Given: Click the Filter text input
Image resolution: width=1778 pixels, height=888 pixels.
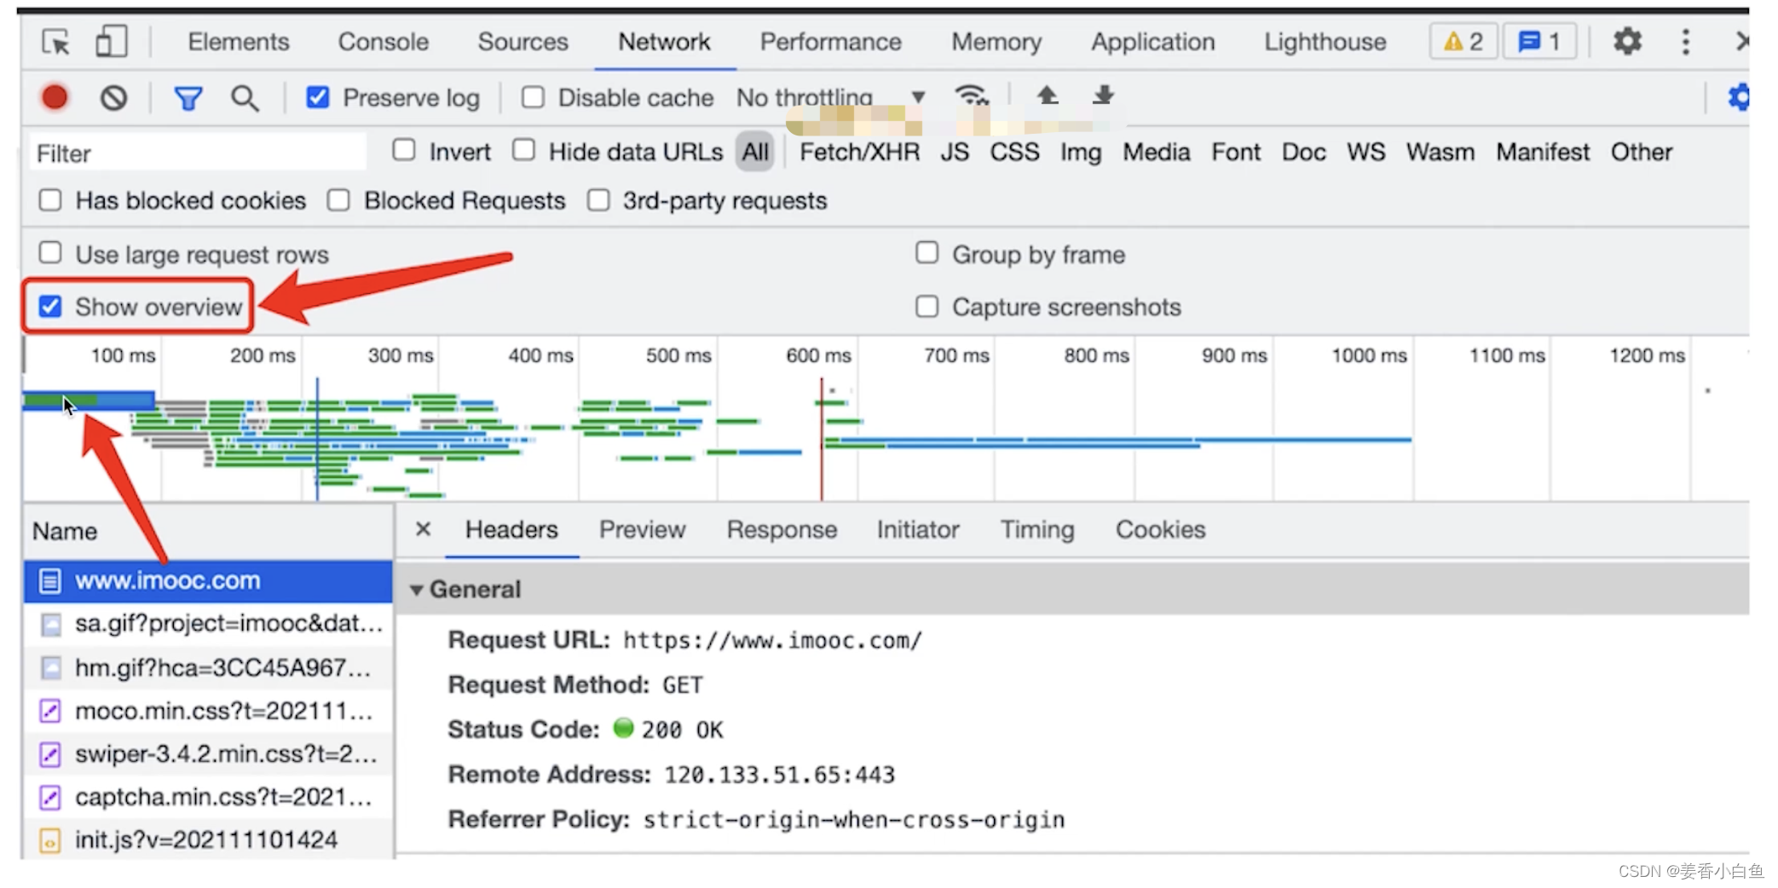Looking at the screenshot, I should pyautogui.click(x=198, y=153).
